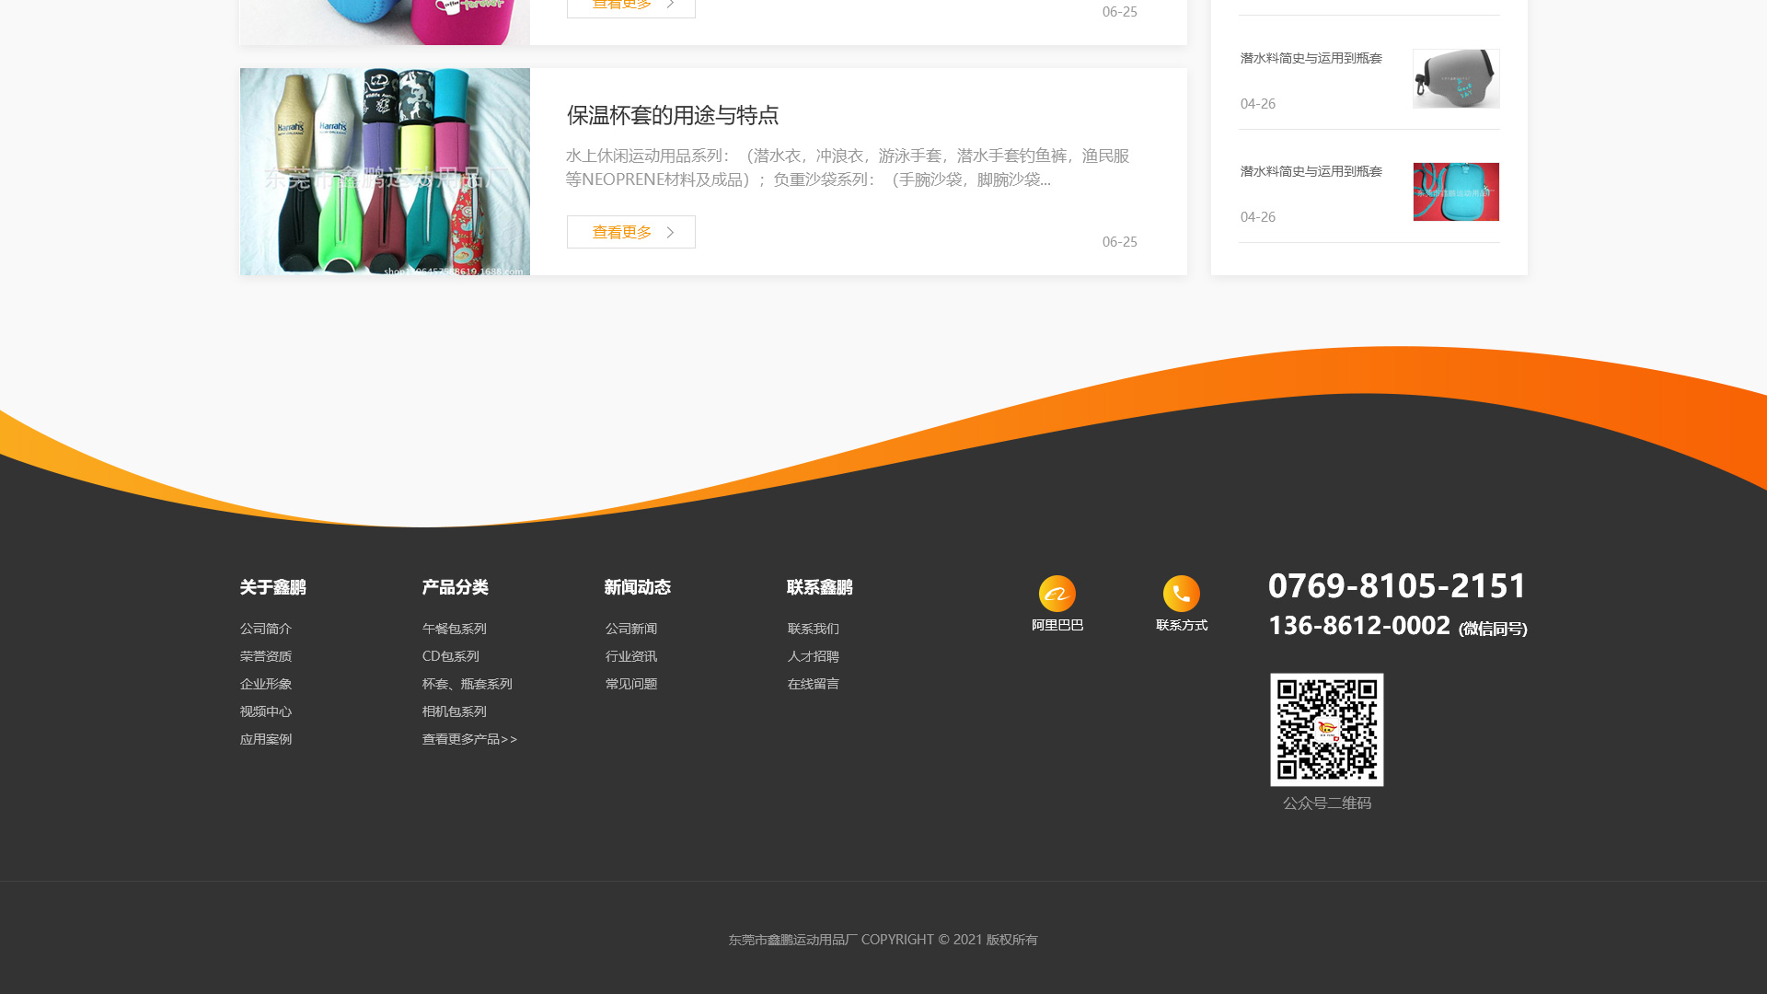The image size is (1767, 994).
Task: Open the gray camera pouch thumbnail in sidebar
Action: pos(1455,79)
